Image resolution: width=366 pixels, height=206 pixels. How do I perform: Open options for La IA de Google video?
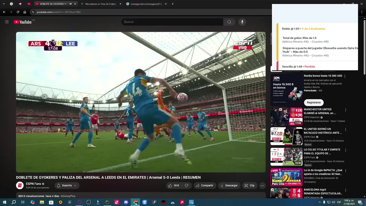coord(345,171)
